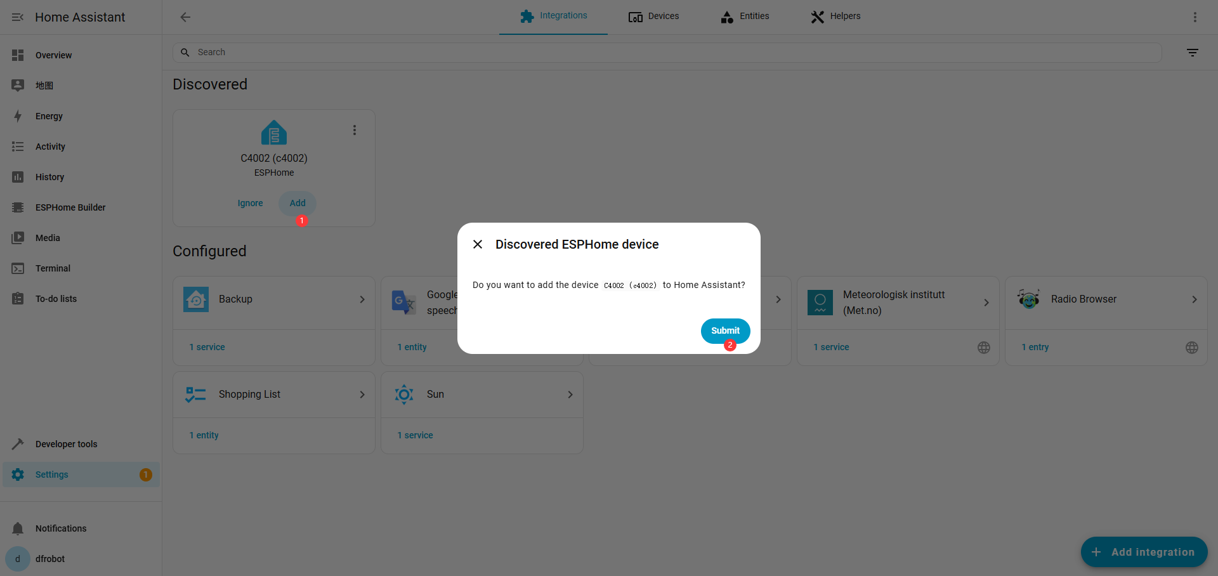Collapse the sidebar with the menu icon
This screenshot has width=1218, height=576.
[x=18, y=17]
